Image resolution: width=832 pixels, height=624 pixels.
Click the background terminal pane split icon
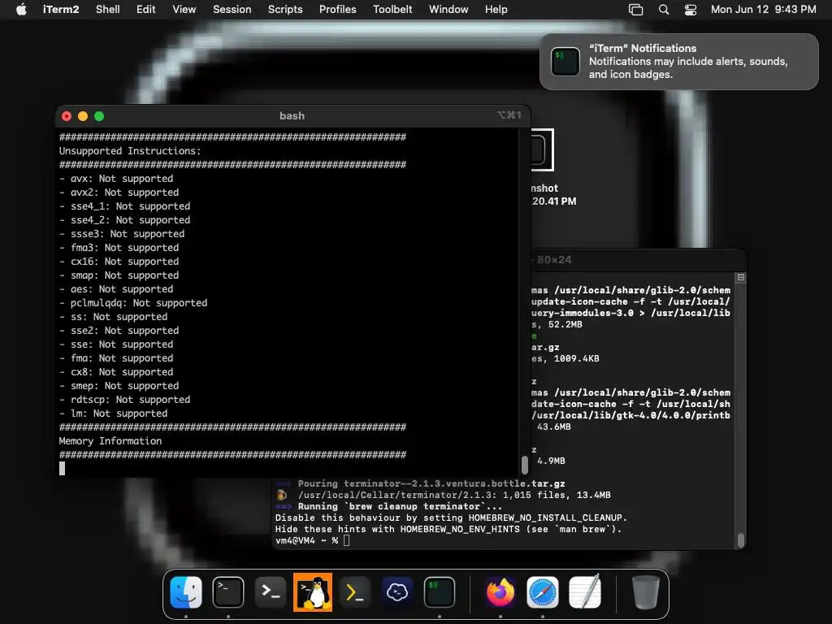[x=741, y=278]
